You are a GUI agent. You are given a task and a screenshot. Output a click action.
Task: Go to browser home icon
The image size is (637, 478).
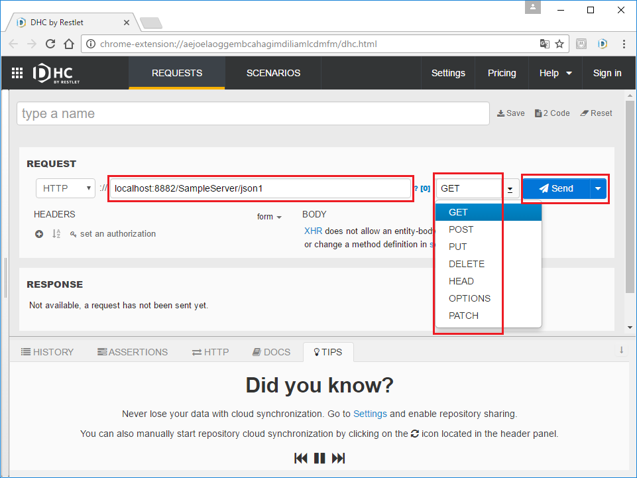click(x=69, y=44)
